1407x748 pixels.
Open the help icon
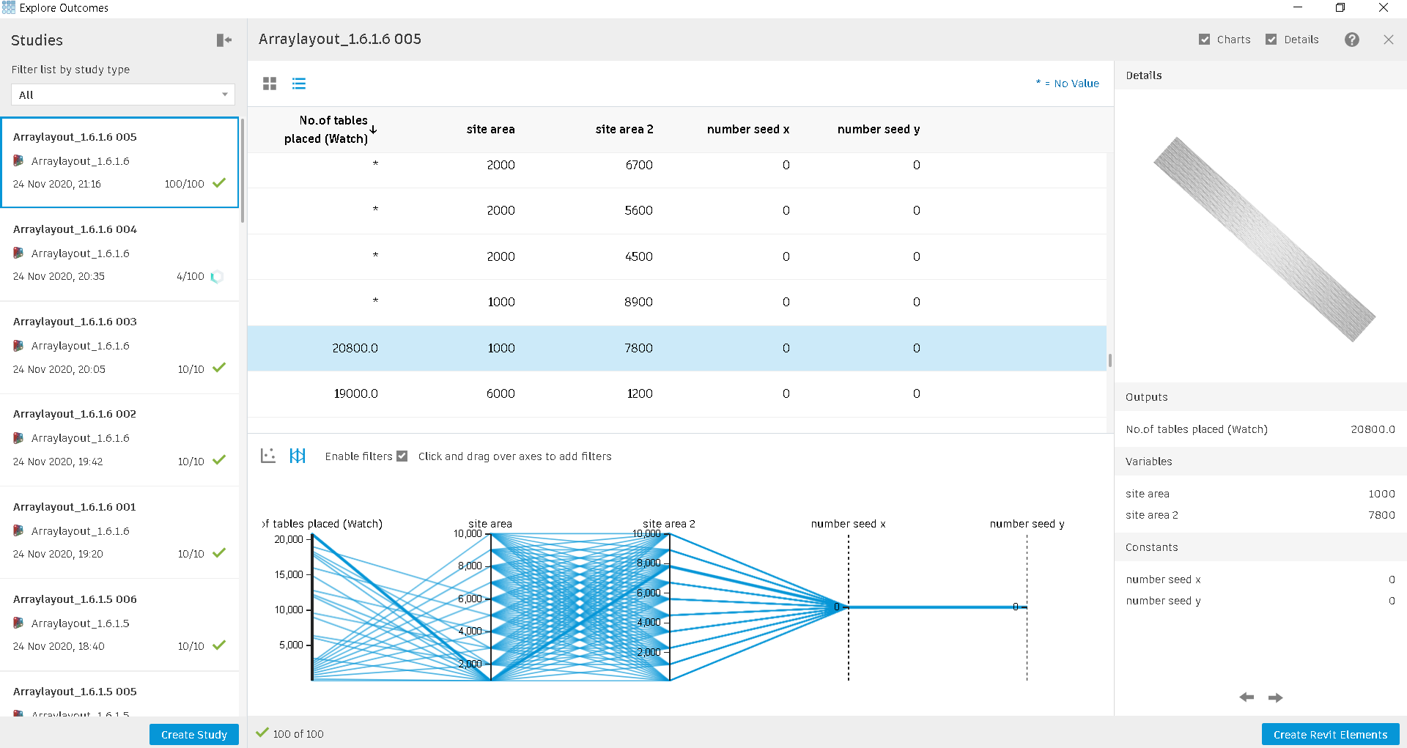click(1352, 40)
